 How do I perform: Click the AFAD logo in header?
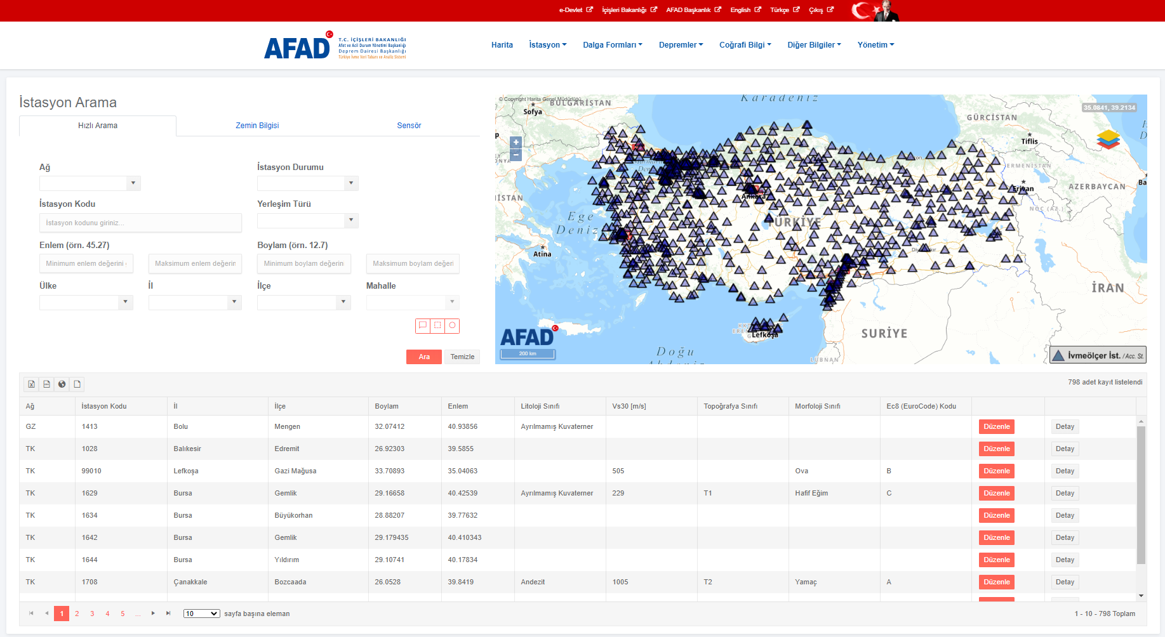[x=335, y=46]
